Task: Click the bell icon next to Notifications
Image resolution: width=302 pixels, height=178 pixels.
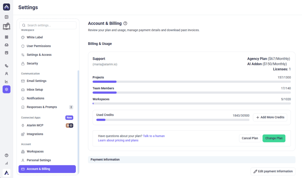Action: pyautogui.click(x=23, y=98)
